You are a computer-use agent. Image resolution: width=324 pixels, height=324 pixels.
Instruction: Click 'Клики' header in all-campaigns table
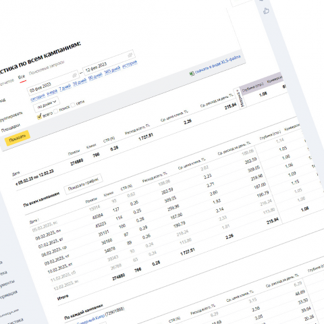coord(108,194)
